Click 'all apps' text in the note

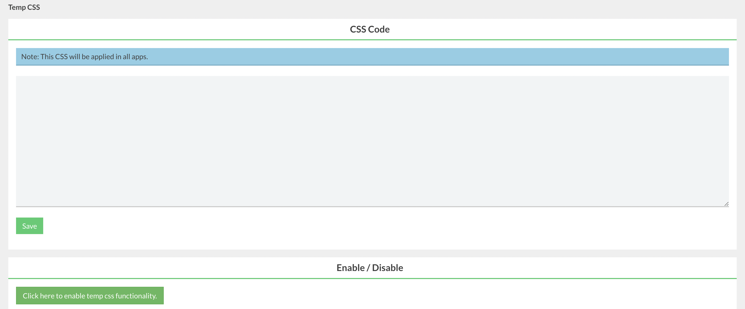point(135,57)
